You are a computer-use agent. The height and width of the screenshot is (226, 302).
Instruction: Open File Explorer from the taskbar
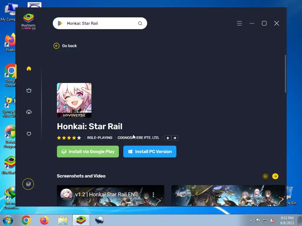tap(63, 220)
